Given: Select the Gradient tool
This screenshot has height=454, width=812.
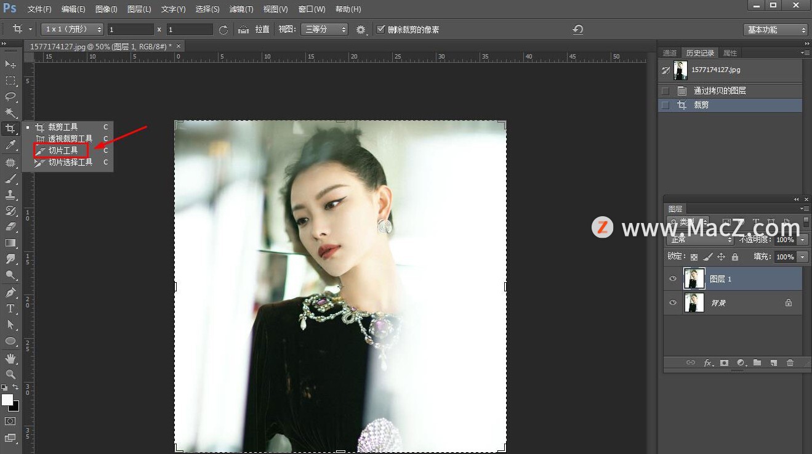Looking at the screenshot, I should point(10,243).
